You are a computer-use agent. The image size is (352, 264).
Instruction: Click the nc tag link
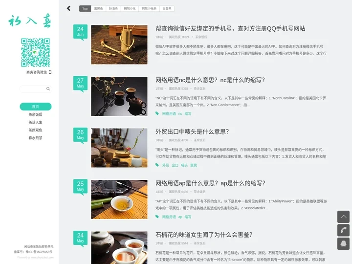(x=180, y=113)
